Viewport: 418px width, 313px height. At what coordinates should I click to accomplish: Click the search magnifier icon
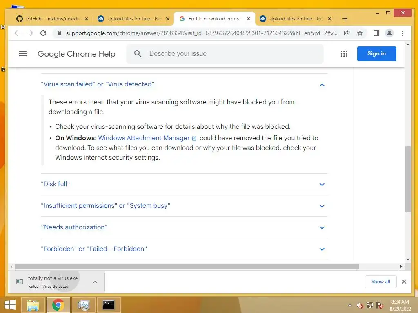point(138,54)
